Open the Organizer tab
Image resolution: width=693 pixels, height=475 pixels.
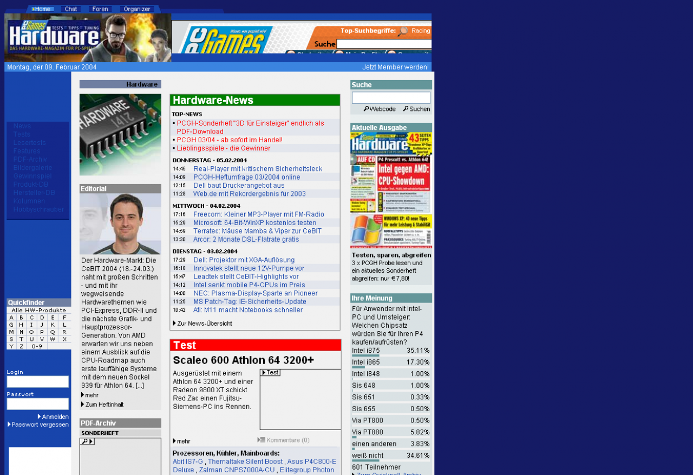click(x=136, y=9)
